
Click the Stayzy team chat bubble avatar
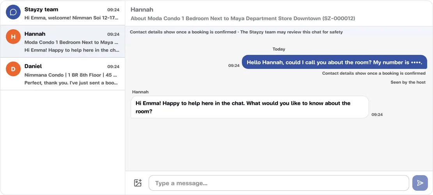(x=13, y=12)
